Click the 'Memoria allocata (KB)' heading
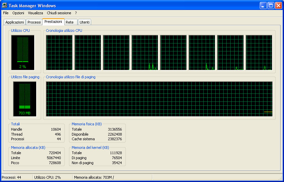Image resolution: width=284 pixels, height=182 pixels. point(28,148)
